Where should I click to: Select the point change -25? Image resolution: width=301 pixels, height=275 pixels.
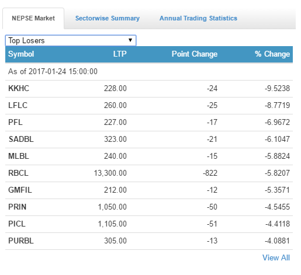212,105
